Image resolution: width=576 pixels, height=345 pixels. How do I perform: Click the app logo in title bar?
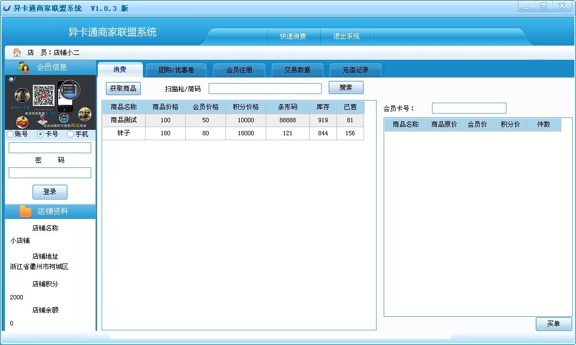pos(7,8)
